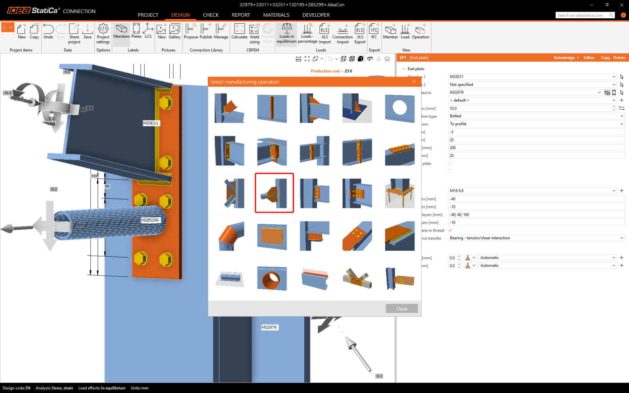Open the MATERIALS tab
Viewport: 629px width, 393px height.
tap(276, 15)
